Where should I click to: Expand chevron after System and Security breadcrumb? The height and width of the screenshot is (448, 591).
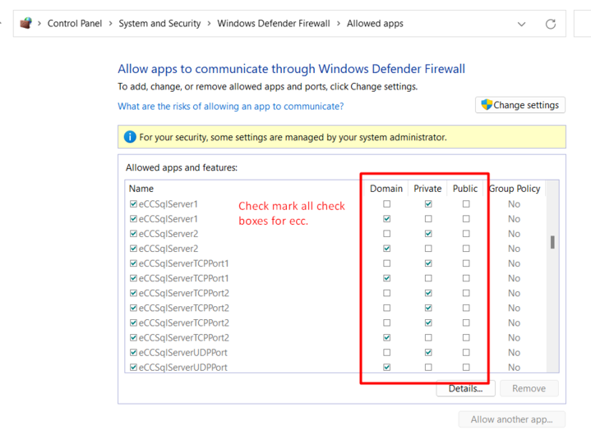209,23
